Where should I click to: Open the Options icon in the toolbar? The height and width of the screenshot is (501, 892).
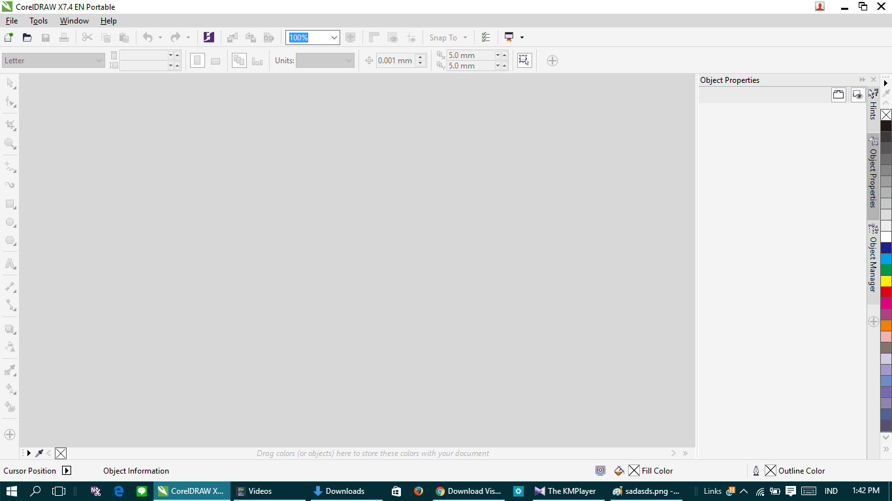coord(485,37)
